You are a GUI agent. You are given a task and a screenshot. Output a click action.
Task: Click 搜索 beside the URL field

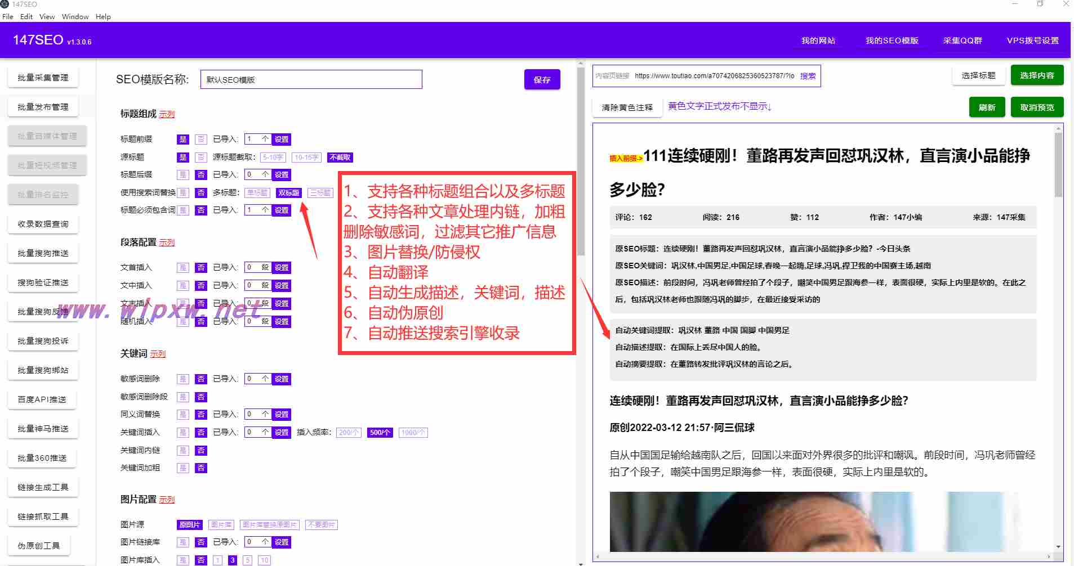pyautogui.click(x=808, y=76)
